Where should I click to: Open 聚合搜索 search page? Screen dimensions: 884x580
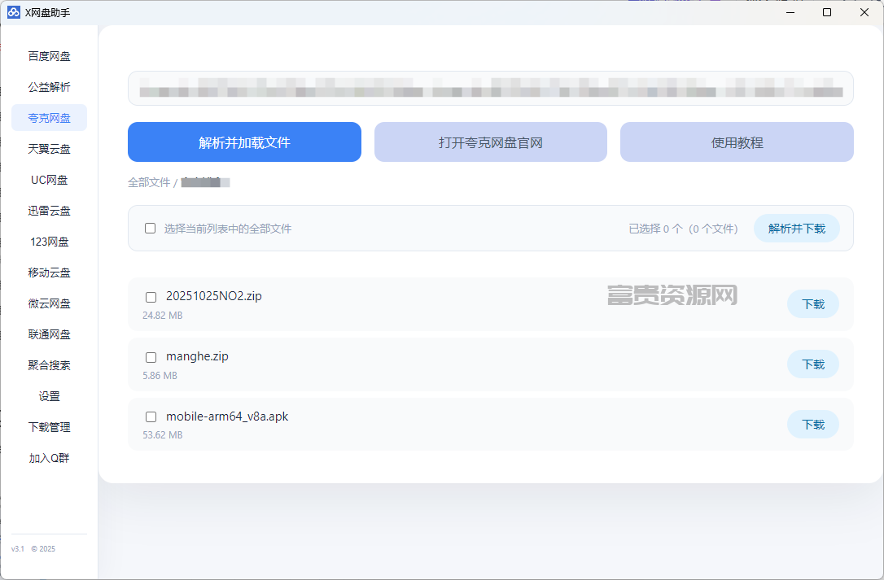click(x=49, y=365)
